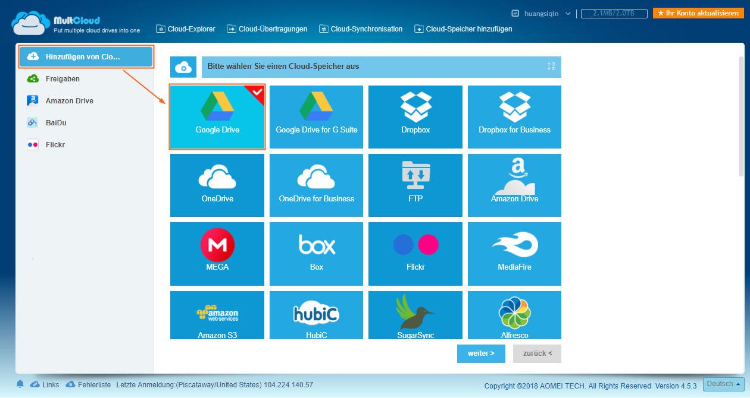Open Cloud-Übertragungen tab

tap(267, 29)
